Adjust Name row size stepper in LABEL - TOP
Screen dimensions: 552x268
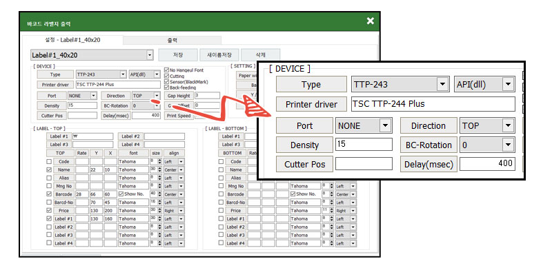click(159, 170)
